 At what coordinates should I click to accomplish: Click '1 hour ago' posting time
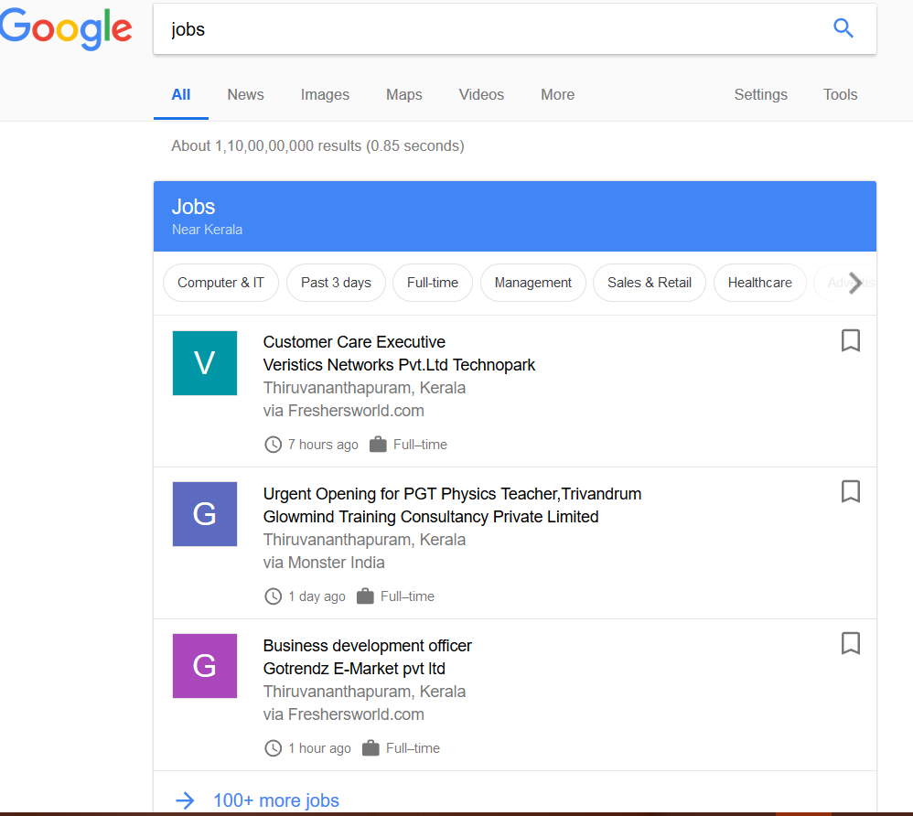click(x=319, y=748)
